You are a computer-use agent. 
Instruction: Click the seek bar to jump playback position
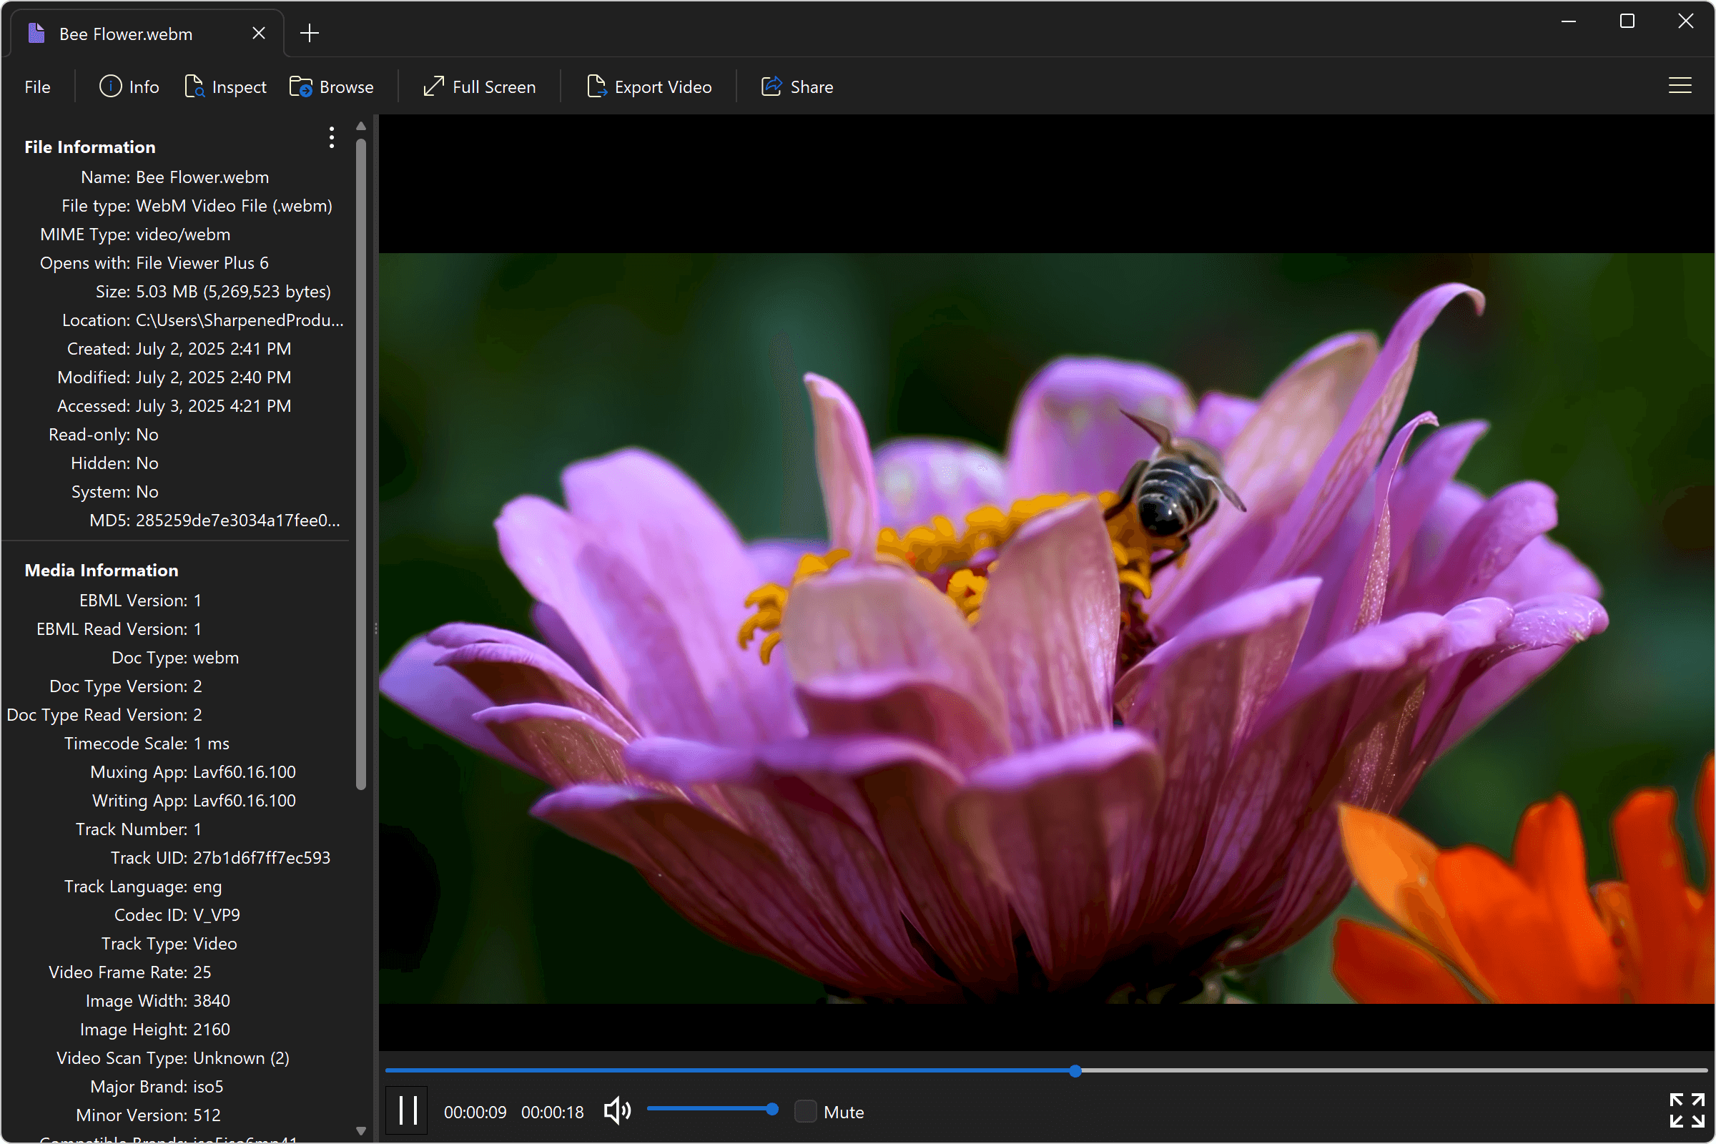[1075, 1070]
